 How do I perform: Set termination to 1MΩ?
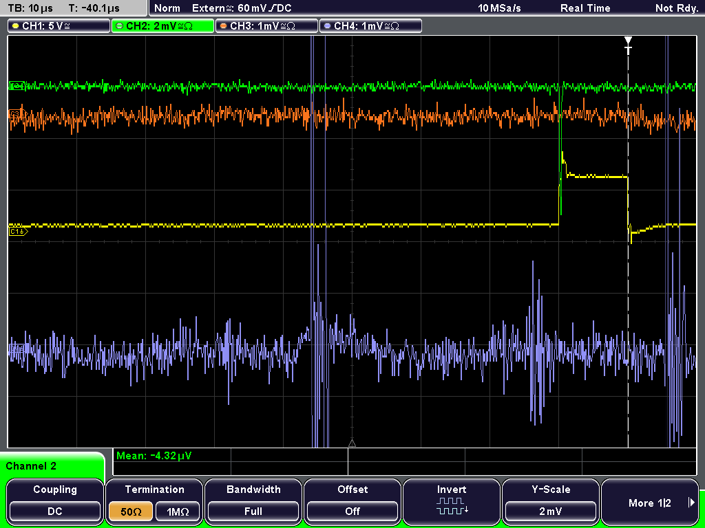(178, 511)
